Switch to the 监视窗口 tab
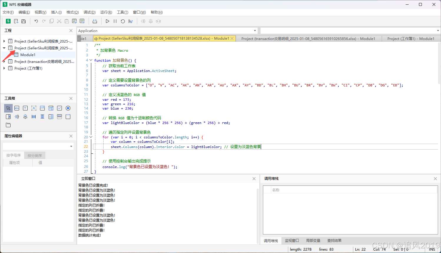 292,241
